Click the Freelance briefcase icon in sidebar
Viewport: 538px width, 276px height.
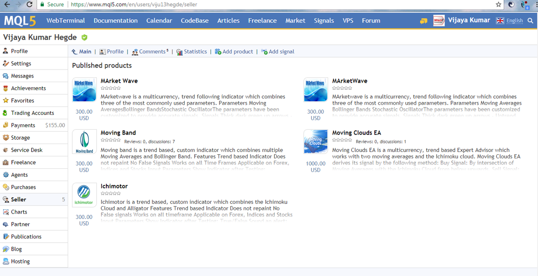[x=5, y=162]
